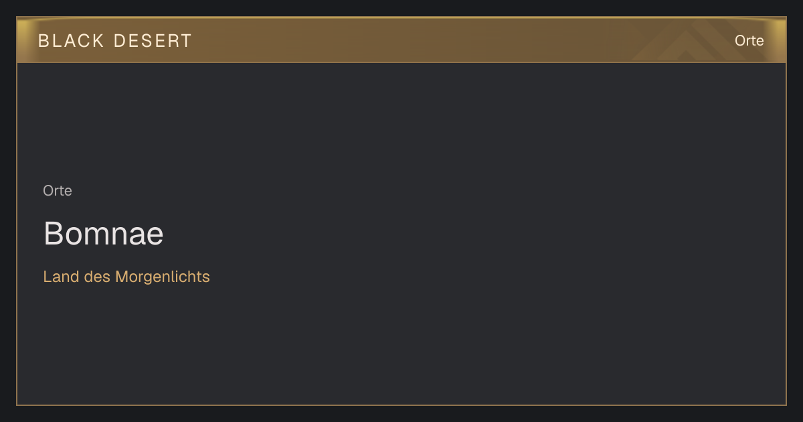Click the bright gold highlight at header's left edge
Image resolution: width=803 pixels, height=422 pixels.
click(23, 40)
